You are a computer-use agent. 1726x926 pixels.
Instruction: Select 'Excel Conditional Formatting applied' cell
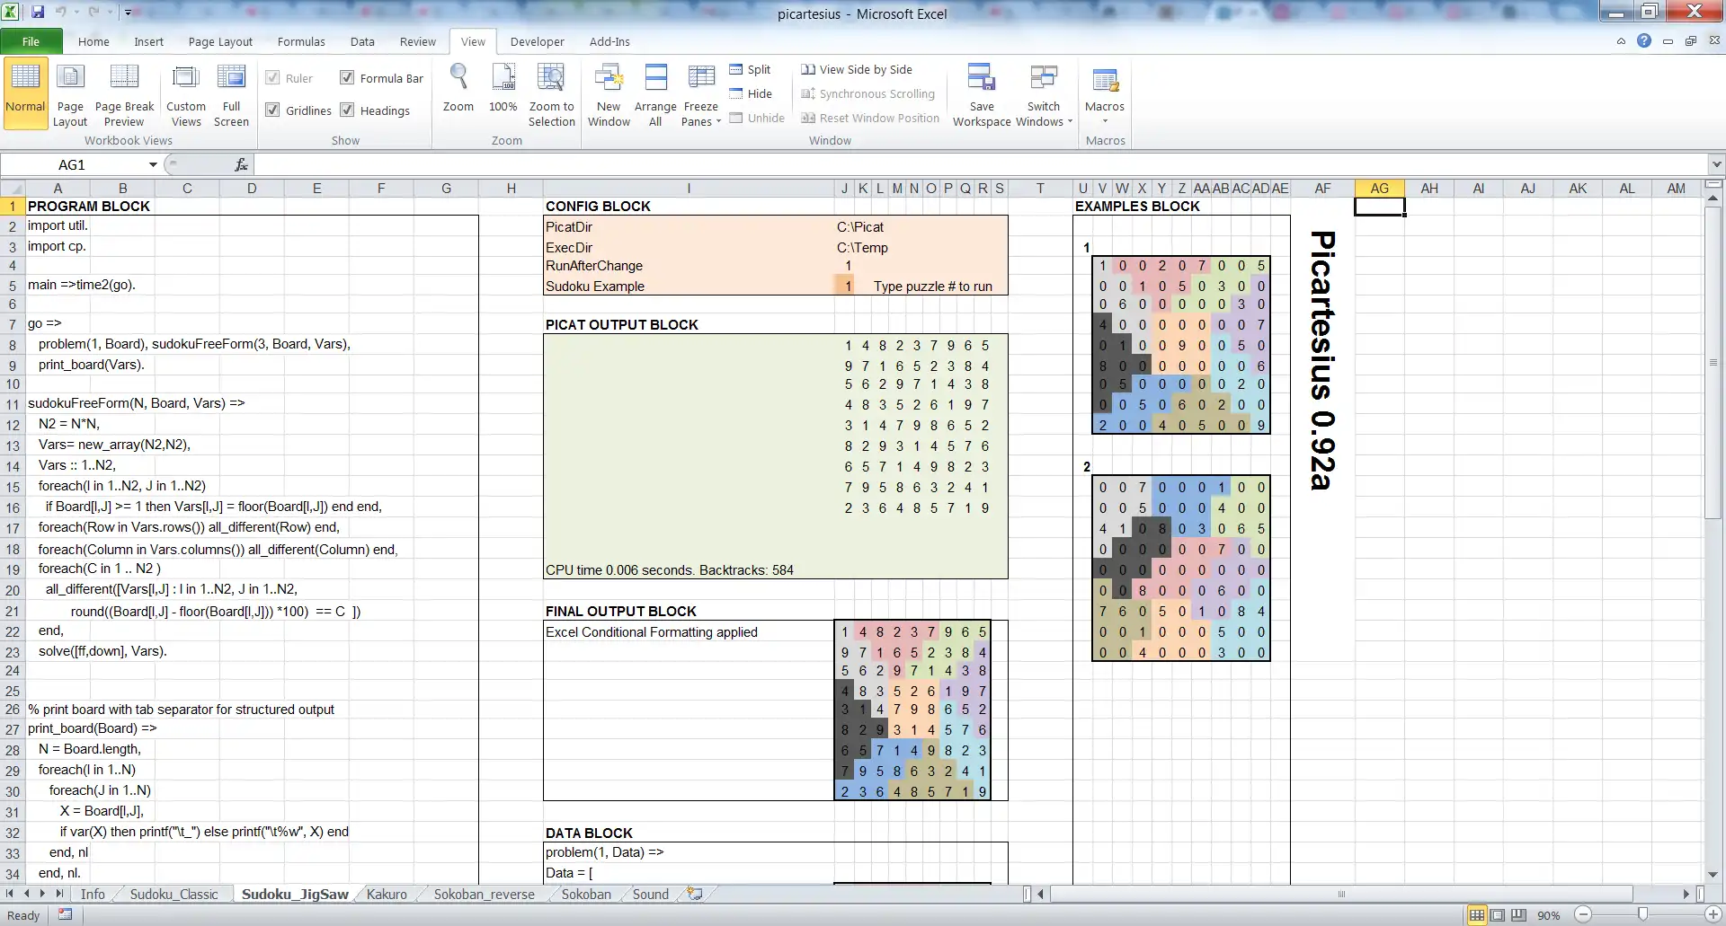[652, 632]
